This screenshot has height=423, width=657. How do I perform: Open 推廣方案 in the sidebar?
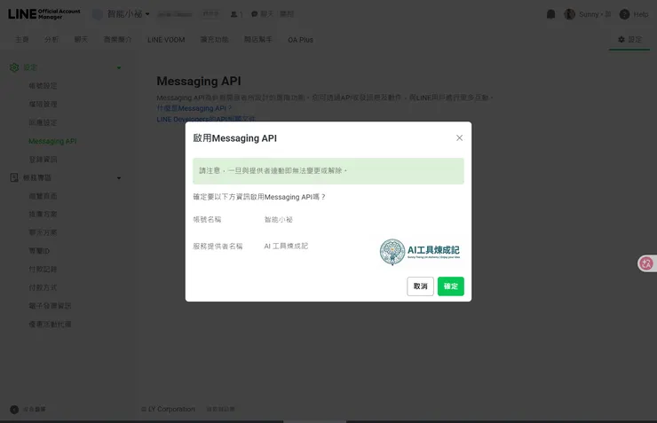coord(43,215)
